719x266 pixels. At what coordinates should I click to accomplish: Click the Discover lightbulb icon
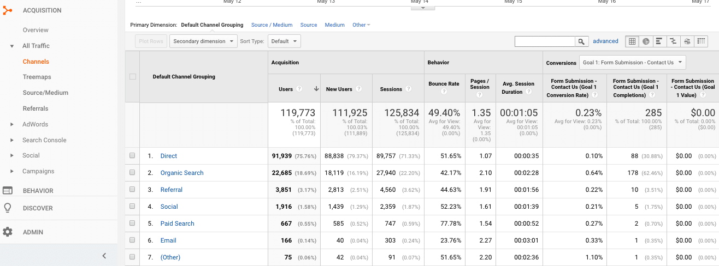coord(8,208)
